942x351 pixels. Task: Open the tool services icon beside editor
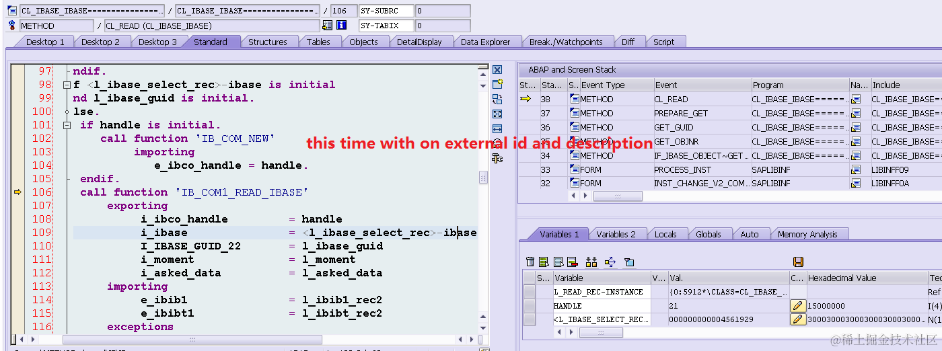497,159
